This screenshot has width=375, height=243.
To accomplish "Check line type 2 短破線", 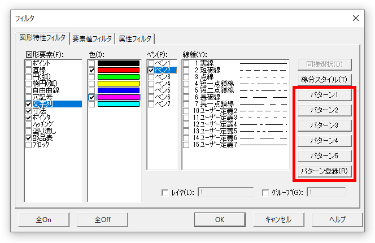I will [186, 70].
